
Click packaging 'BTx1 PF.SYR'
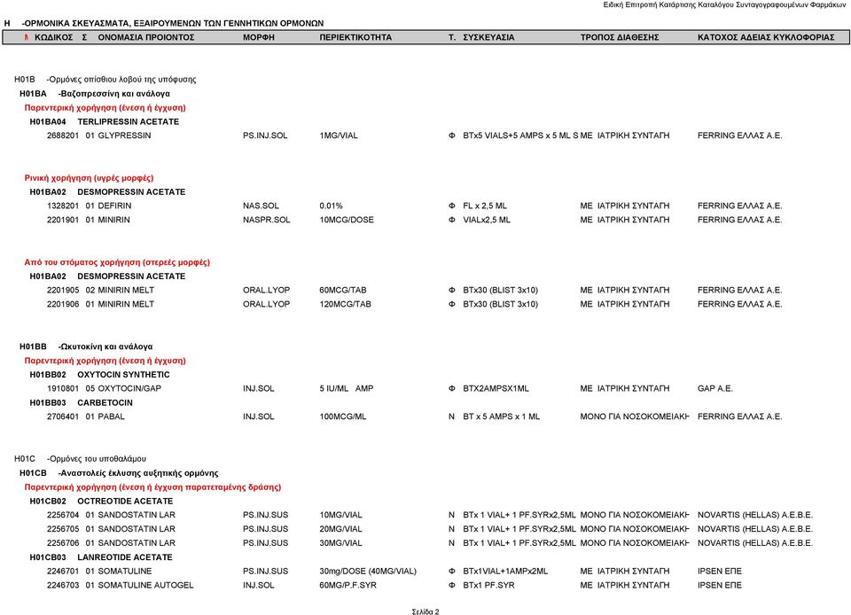coord(488,585)
